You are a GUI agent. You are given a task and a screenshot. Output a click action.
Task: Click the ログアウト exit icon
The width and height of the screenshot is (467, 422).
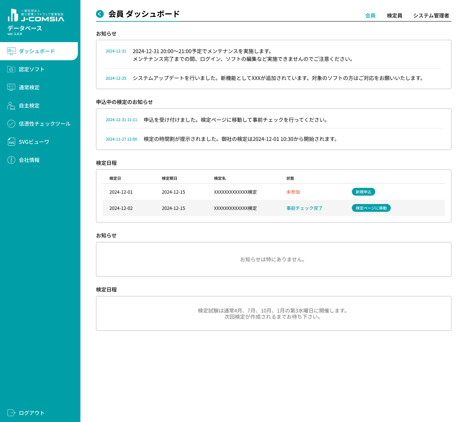(11, 413)
